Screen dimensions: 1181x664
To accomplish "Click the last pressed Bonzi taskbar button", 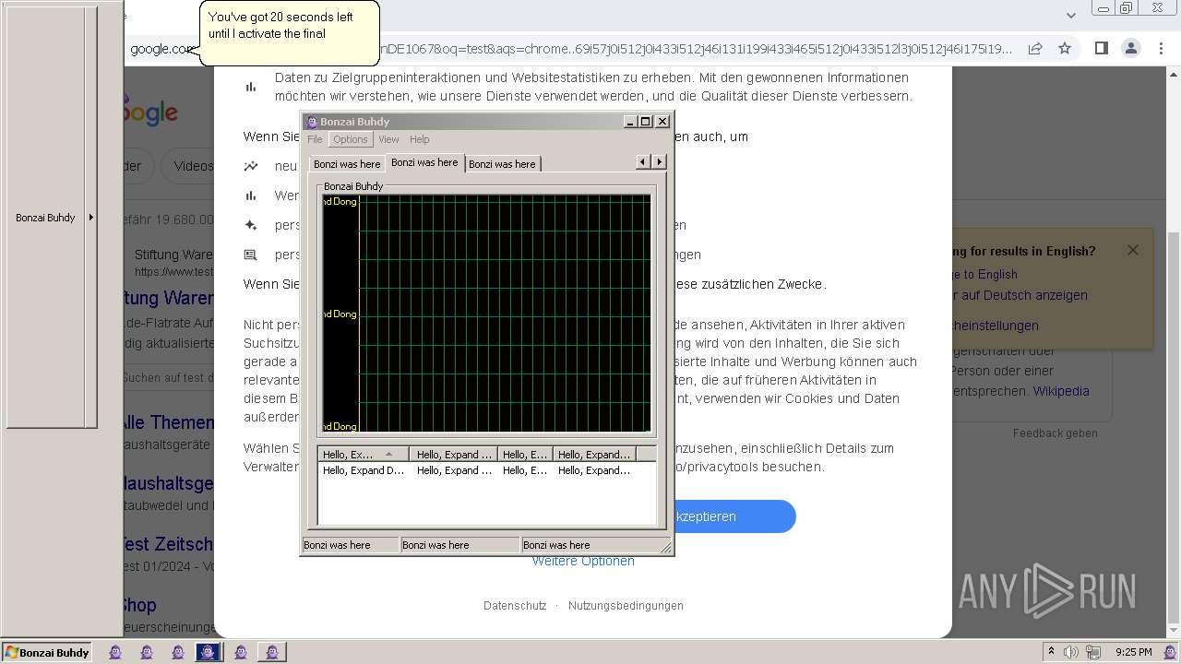I will [x=271, y=652].
